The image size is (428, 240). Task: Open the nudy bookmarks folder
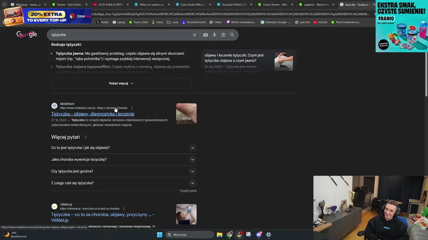click(173, 22)
